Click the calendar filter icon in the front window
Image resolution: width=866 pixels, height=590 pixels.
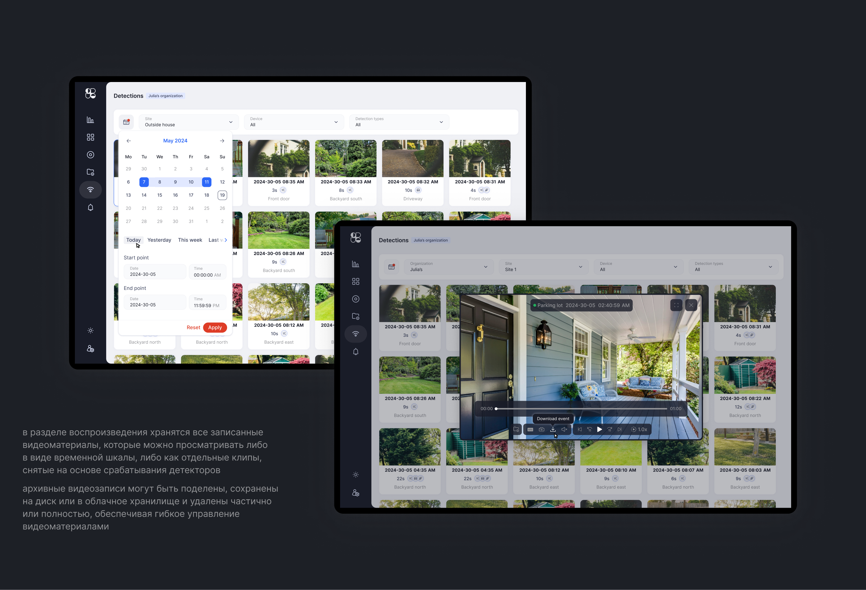pos(391,266)
